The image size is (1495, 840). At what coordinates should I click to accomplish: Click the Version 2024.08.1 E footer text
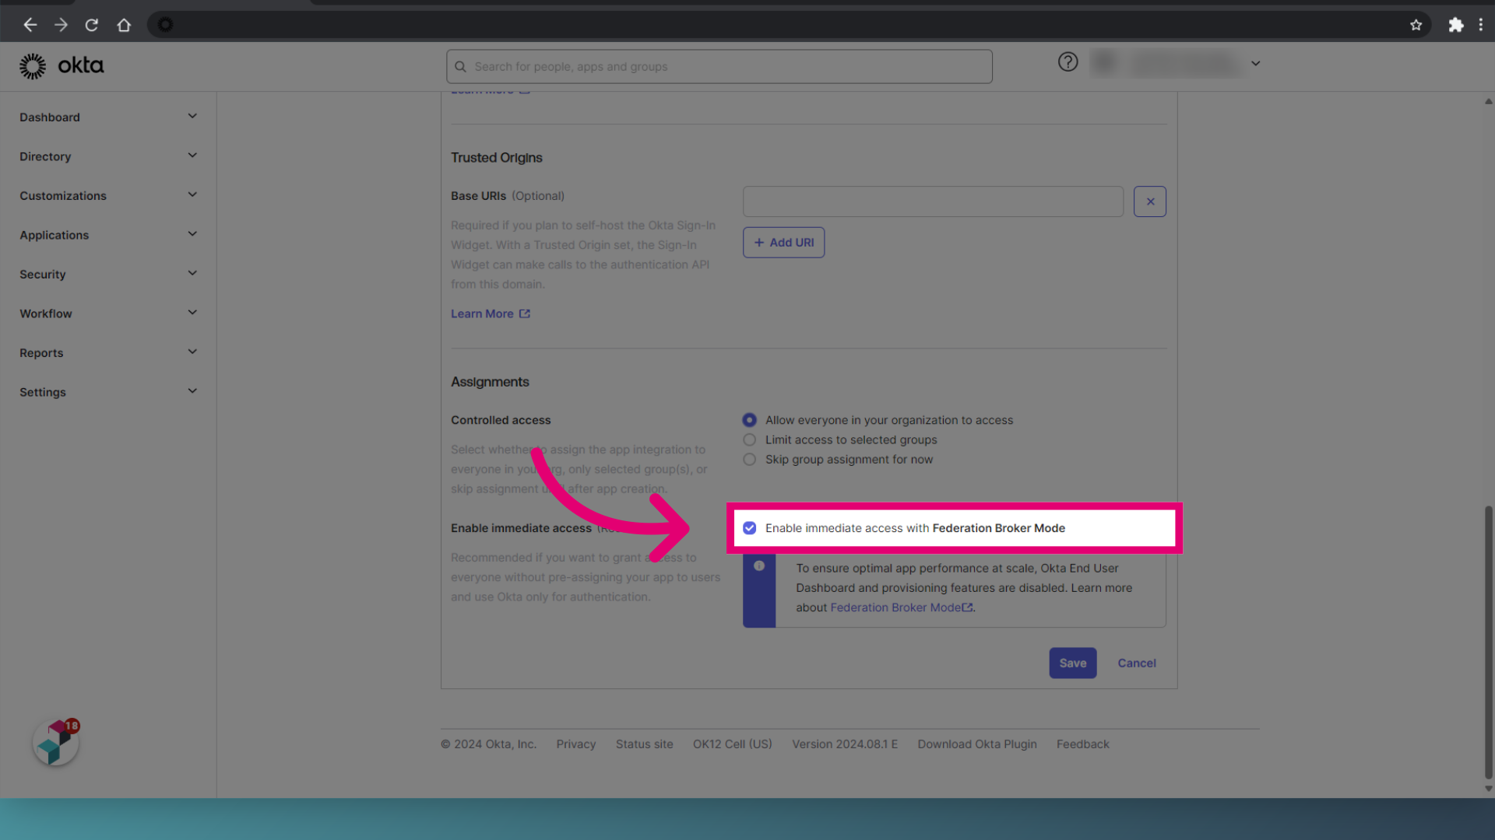[x=845, y=744]
